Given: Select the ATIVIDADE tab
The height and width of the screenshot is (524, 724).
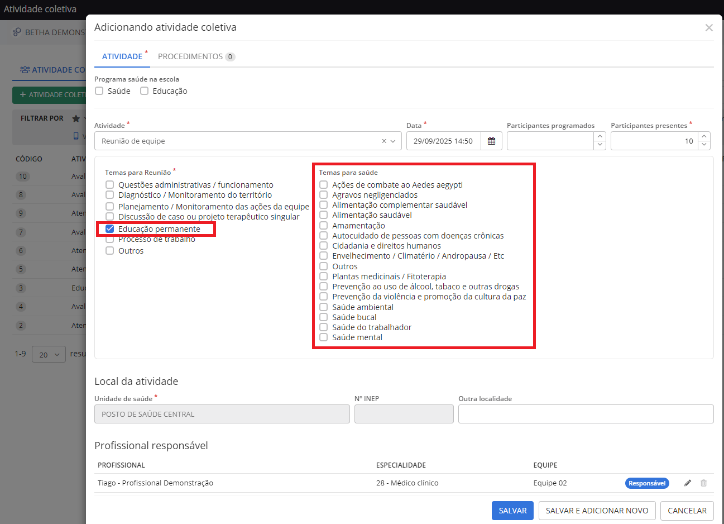Looking at the screenshot, I should (x=122, y=56).
